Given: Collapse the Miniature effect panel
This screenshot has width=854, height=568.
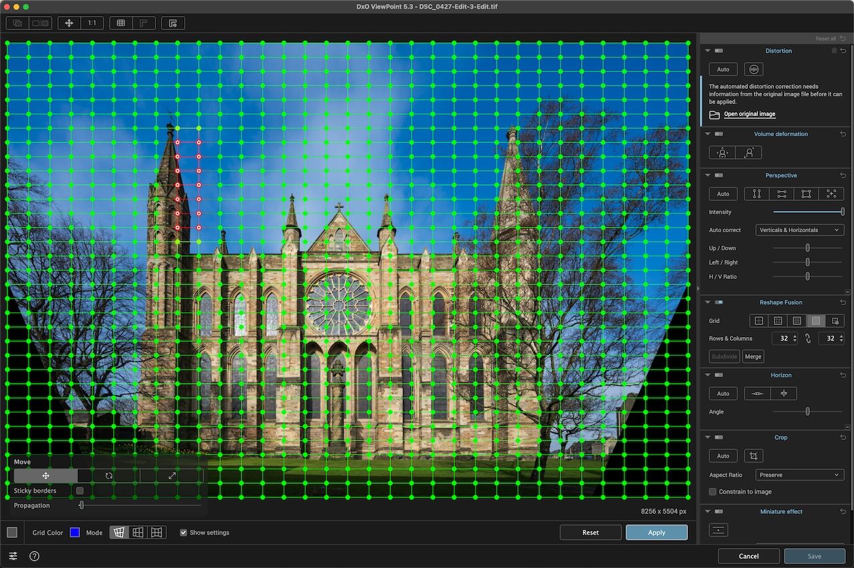Looking at the screenshot, I should [x=707, y=512].
